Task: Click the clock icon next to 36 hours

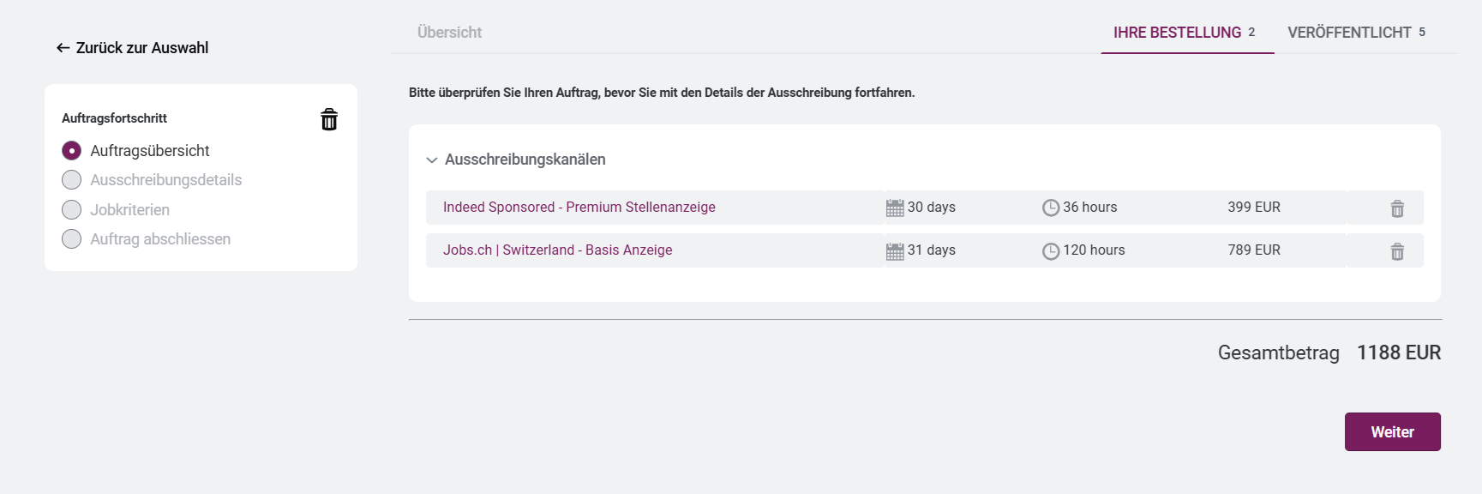Action: (x=1051, y=208)
